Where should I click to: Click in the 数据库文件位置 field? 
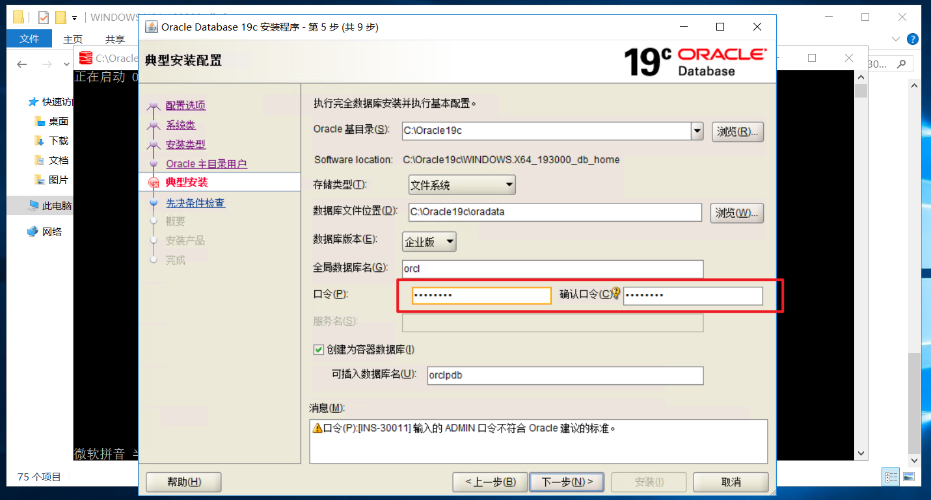tap(555, 213)
